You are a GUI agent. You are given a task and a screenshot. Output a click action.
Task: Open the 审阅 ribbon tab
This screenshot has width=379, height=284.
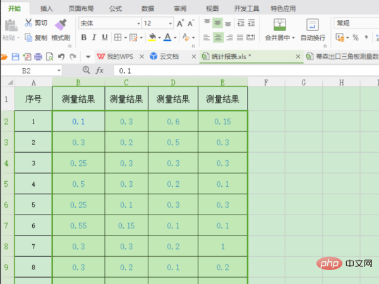click(x=180, y=9)
